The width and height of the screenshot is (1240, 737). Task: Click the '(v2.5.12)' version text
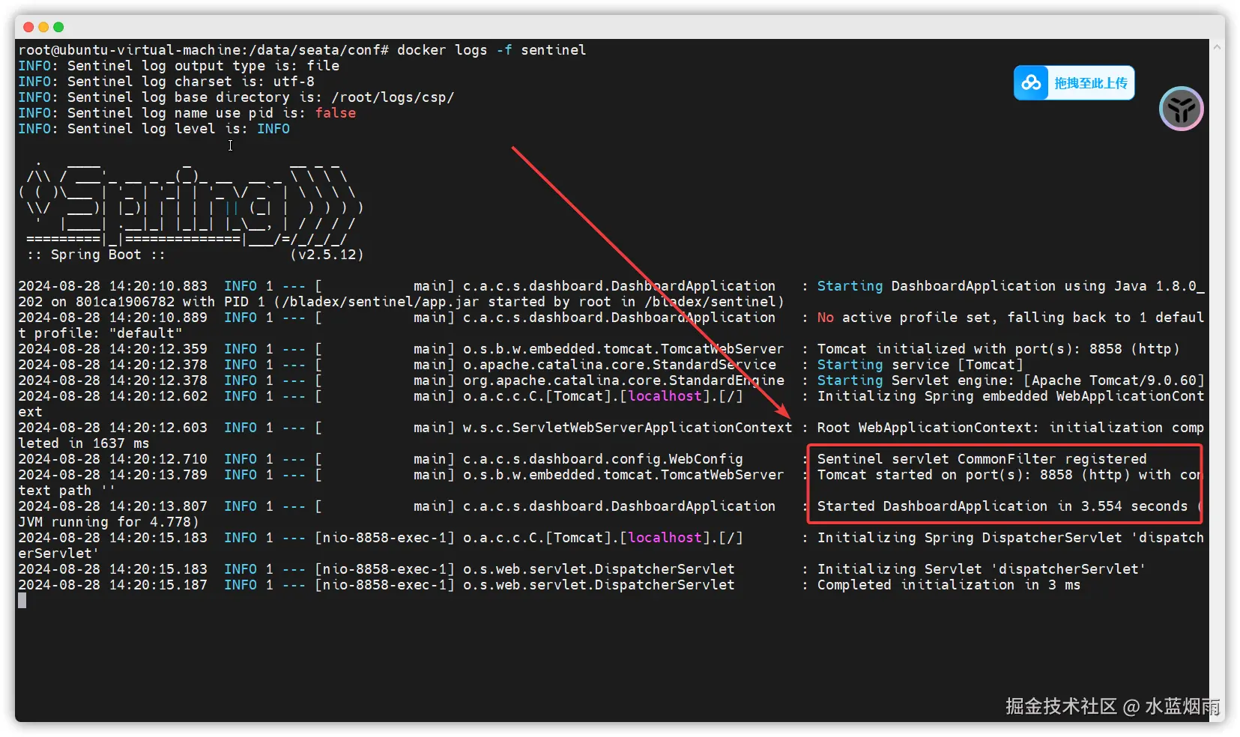click(x=327, y=255)
